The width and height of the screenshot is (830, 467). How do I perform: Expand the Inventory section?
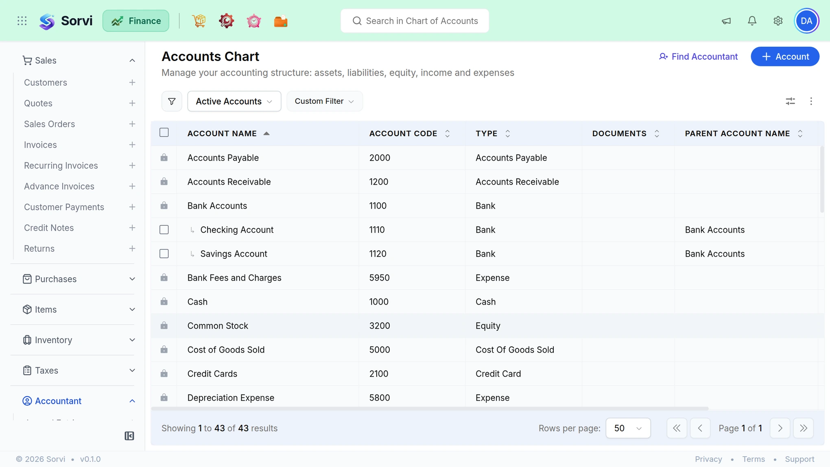(132, 340)
